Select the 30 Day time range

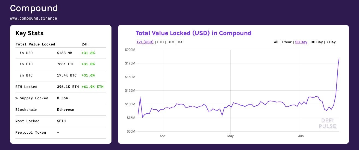[317, 42]
